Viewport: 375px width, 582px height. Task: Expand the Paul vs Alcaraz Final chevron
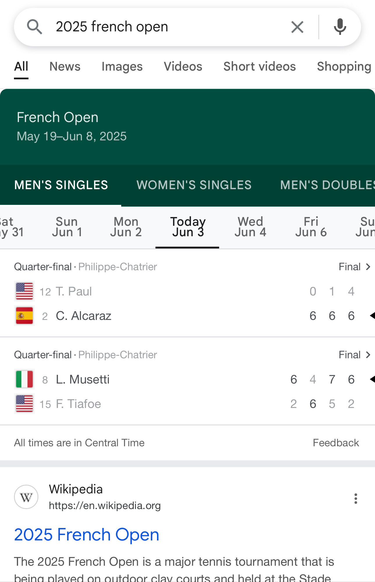[368, 267]
